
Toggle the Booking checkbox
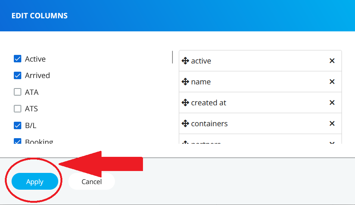point(18,142)
